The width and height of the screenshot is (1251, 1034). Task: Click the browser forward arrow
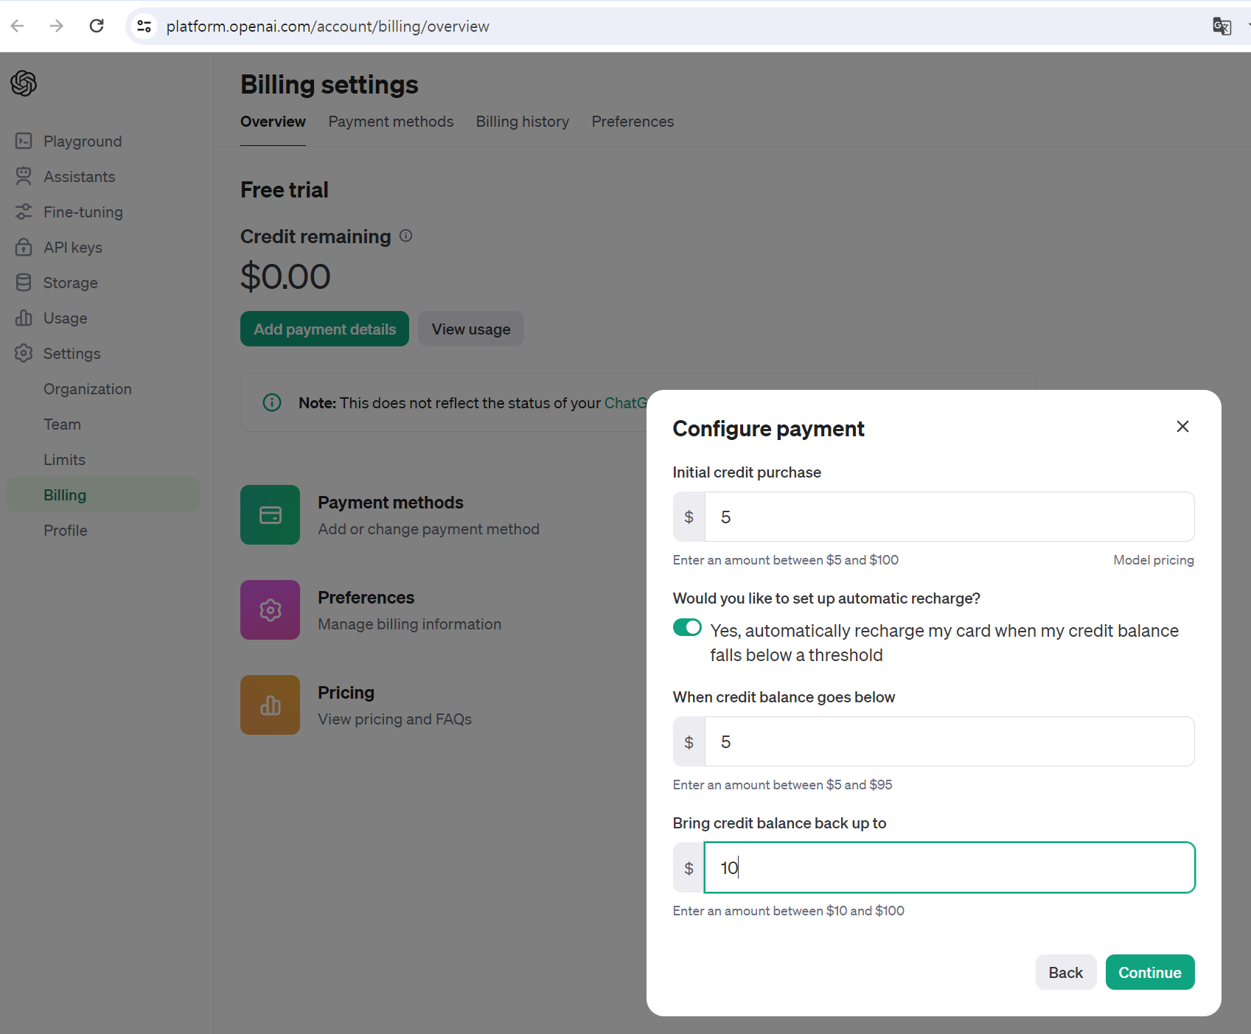(x=57, y=26)
